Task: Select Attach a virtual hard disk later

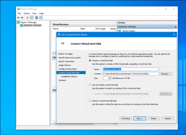Action: 90,101
